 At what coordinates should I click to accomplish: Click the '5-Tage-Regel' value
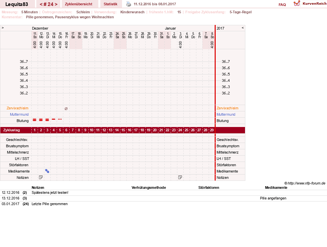(x=240, y=12)
